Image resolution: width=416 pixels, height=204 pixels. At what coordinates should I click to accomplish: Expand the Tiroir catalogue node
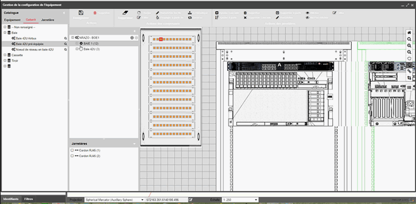coord(5,60)
